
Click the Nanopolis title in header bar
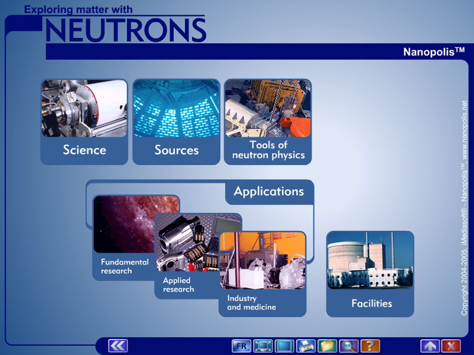click(x=434, y=51)
